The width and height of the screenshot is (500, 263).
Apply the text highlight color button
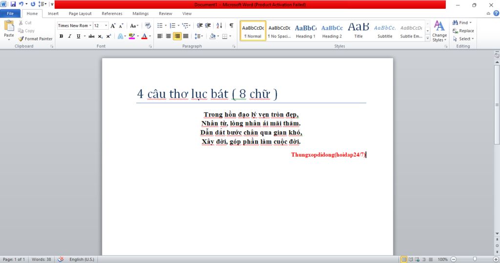point(132,36)
